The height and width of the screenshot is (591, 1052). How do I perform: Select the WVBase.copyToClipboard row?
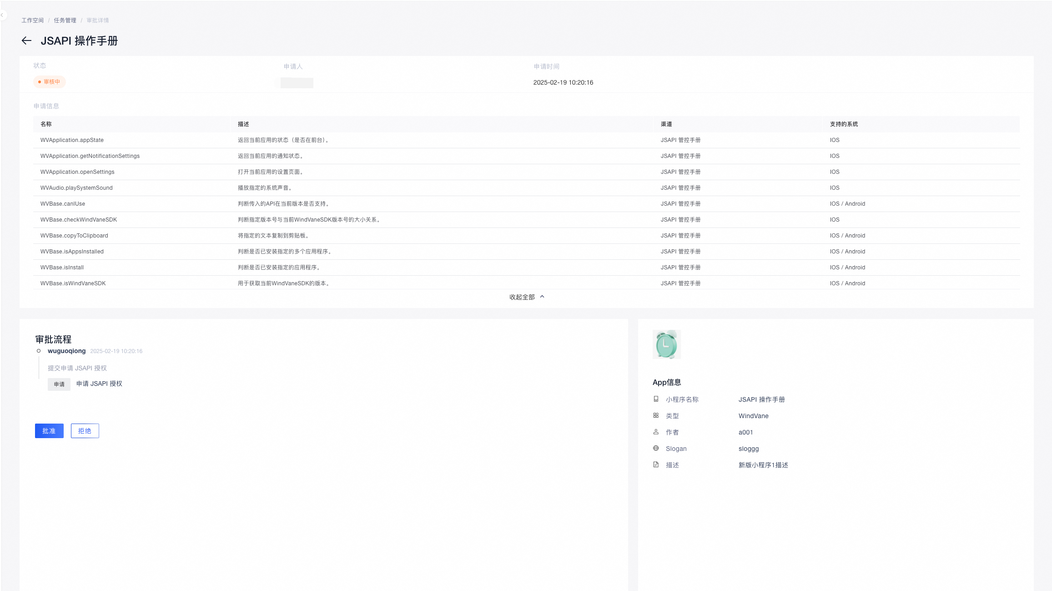click(74, 236)
